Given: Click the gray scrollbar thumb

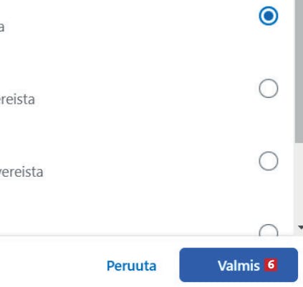Looking at the screenshot, I should pos(299,72).
